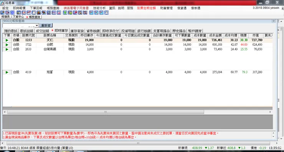
Task: Open the 資訊 menu
Action: tap(112, 8)
